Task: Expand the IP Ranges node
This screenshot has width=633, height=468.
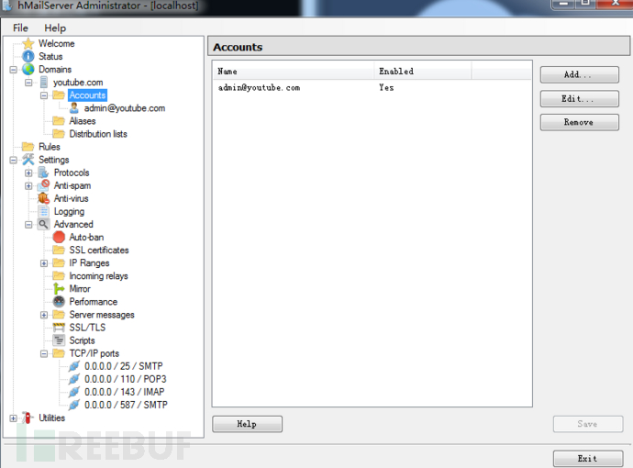Action: tap(44, 263)
